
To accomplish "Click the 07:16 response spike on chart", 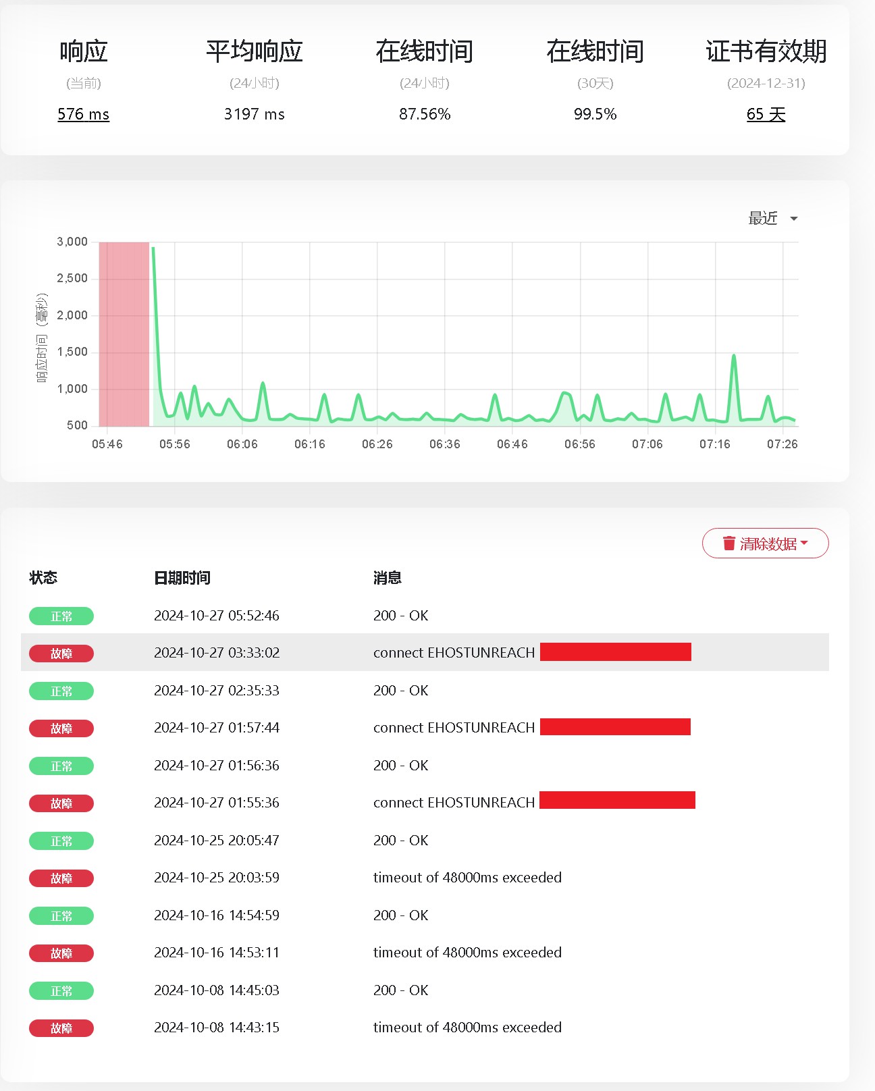I will pyautogui.click(x=734, y=356).
